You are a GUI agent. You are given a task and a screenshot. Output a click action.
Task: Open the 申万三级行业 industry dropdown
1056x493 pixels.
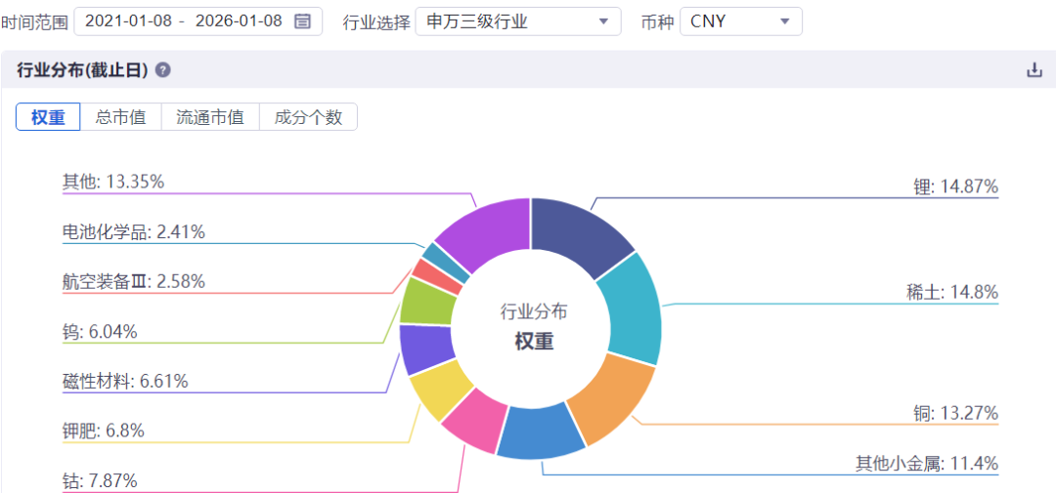tap(518, 21)
